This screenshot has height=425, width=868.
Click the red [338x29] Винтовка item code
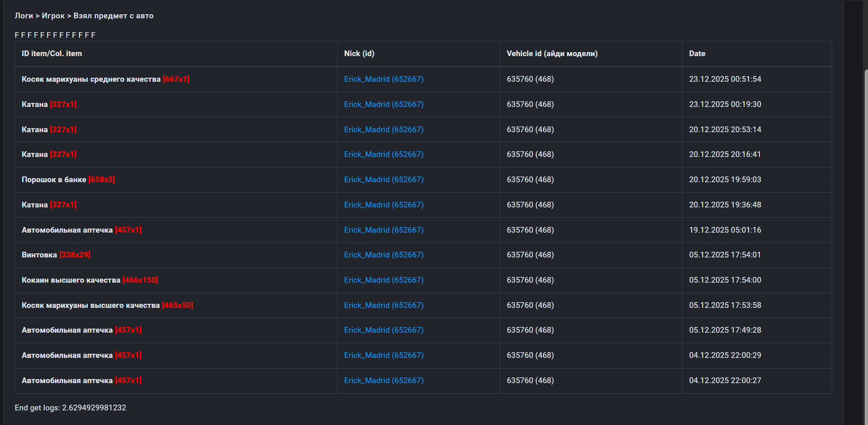(75, 255)
